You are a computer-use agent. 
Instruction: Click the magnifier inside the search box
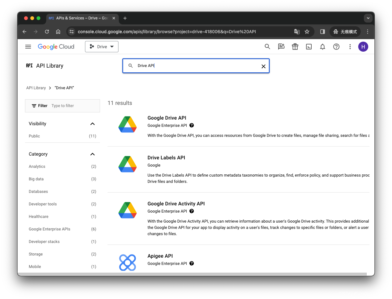tap(131, 66)
